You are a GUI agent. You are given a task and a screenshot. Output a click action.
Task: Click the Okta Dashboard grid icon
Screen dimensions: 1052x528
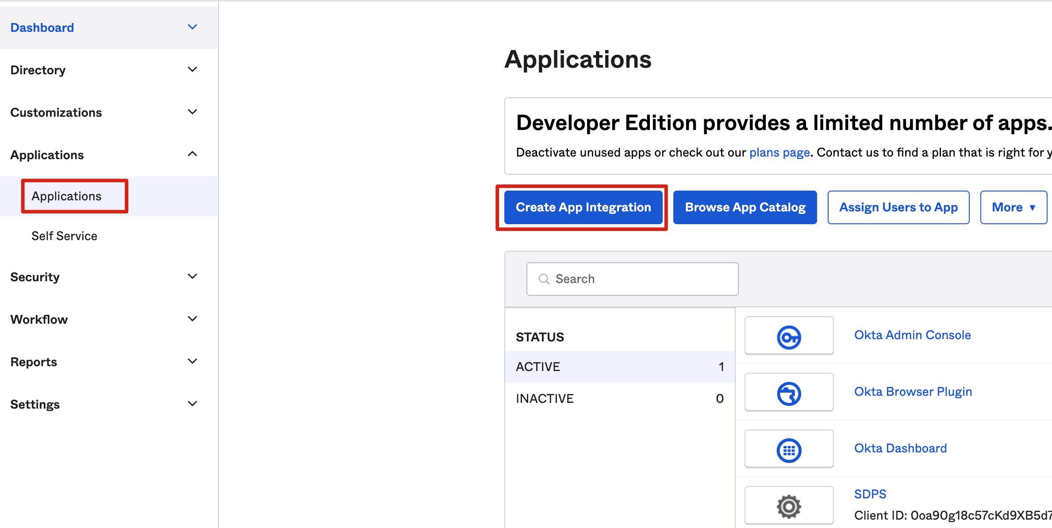(x=789, y=449)
